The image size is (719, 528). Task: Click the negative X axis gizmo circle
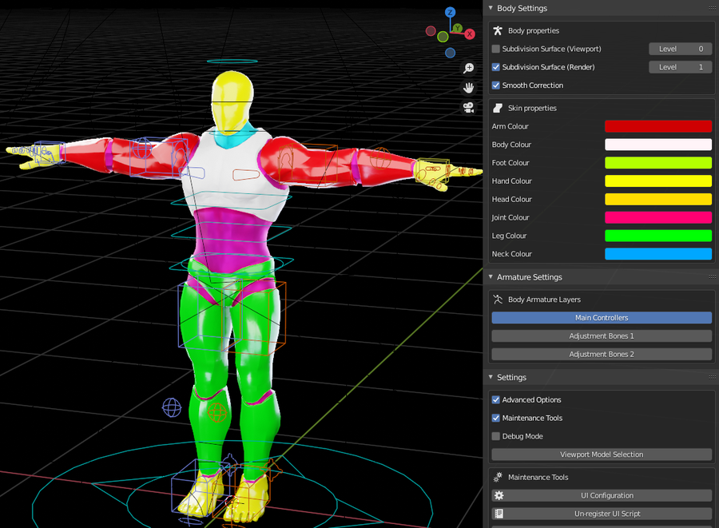click(431, 30)
